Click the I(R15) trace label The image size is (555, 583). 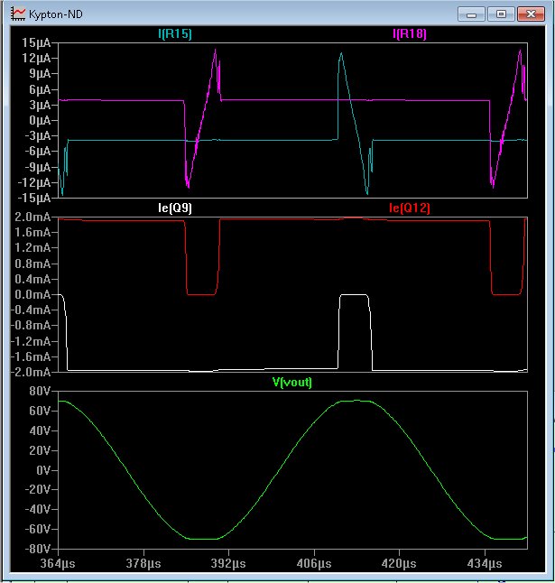[x=175, y=33]
